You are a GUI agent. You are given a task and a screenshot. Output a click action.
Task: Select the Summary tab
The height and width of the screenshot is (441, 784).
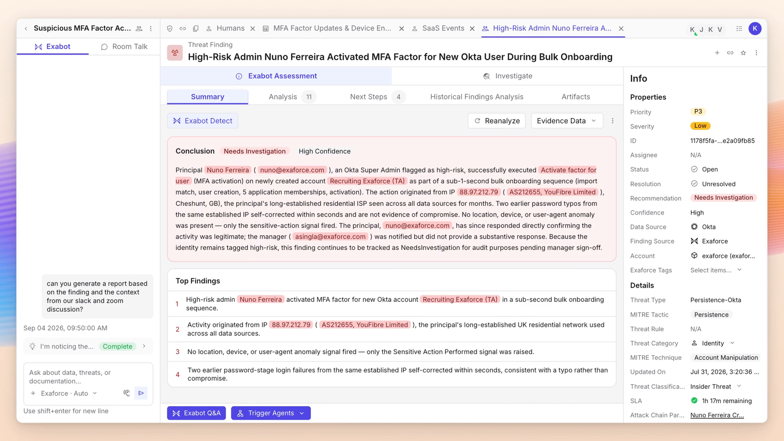coord(208,97)
